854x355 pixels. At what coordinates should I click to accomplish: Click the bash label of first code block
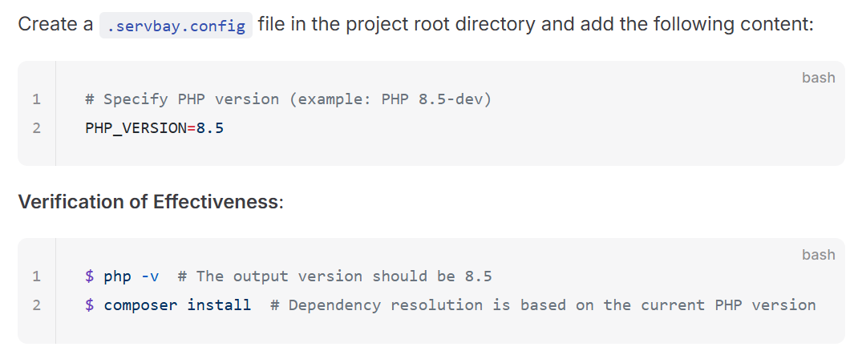click(x=818, y=78)
